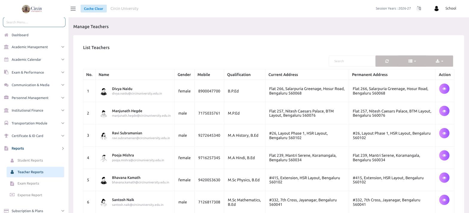Focus the Search Menu input field
The height and width of the screenshot is (213, 469).
click(34, 22)
